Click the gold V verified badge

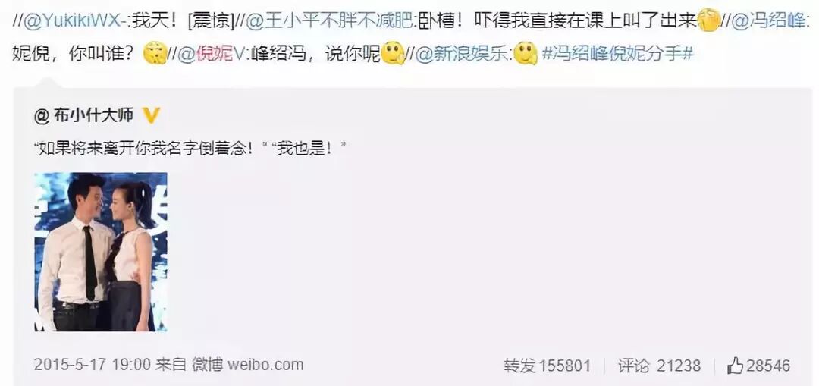(151, 115)
